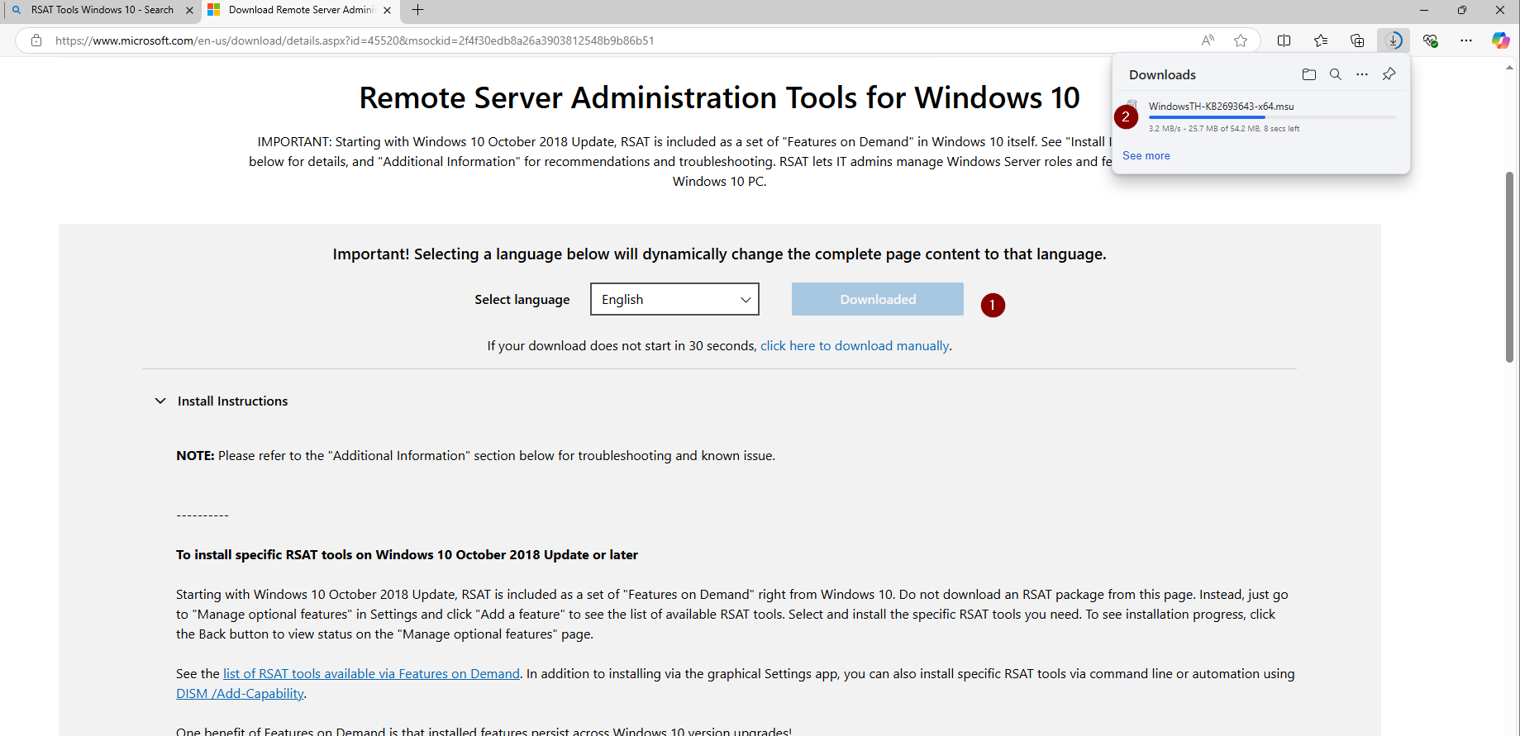Image resolution: width=1520 pixels, height=736 pixels.
Task: Click See more in Downloads panel
Action: (1146, 156)
